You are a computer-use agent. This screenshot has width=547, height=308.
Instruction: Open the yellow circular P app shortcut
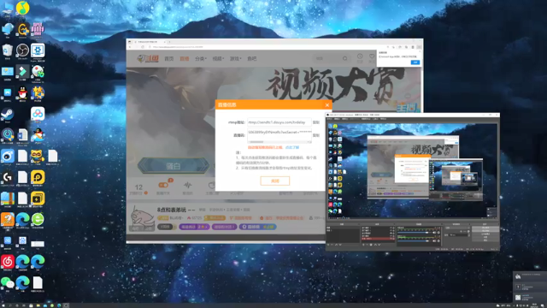tap(38, 177)
